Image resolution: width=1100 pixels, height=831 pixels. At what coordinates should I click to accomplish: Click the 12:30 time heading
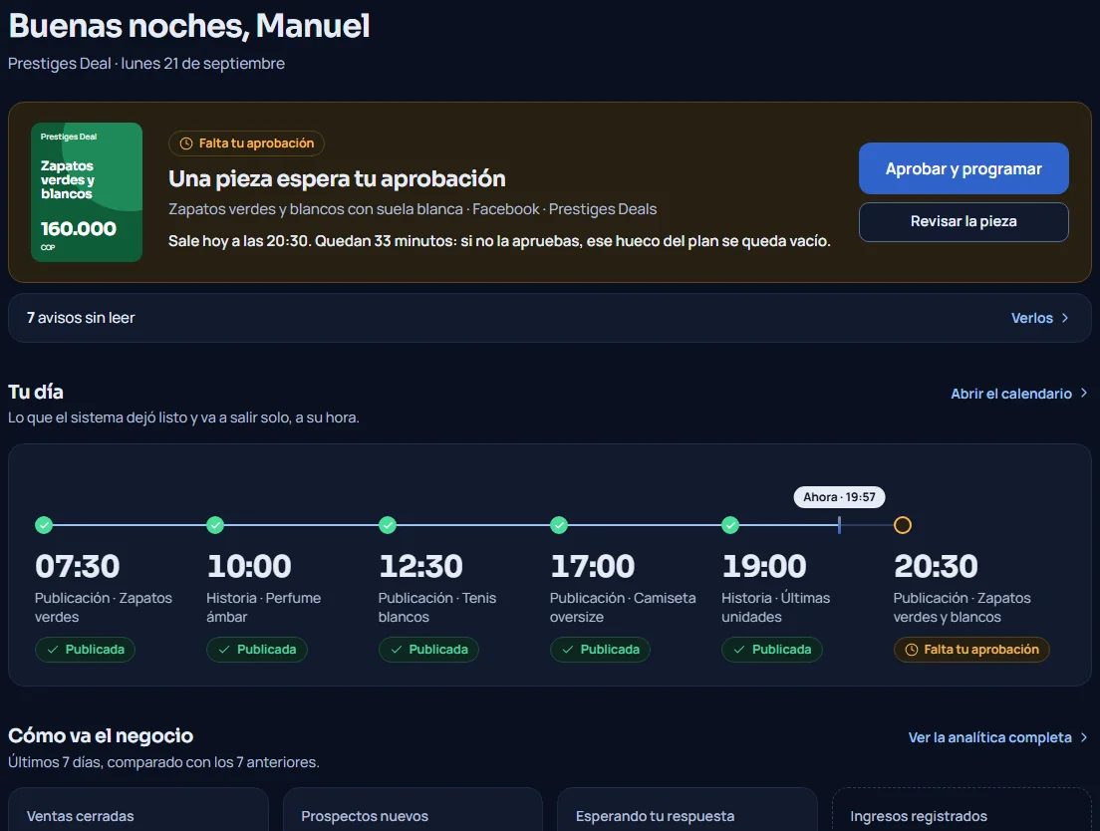click(x=420, y=567)
